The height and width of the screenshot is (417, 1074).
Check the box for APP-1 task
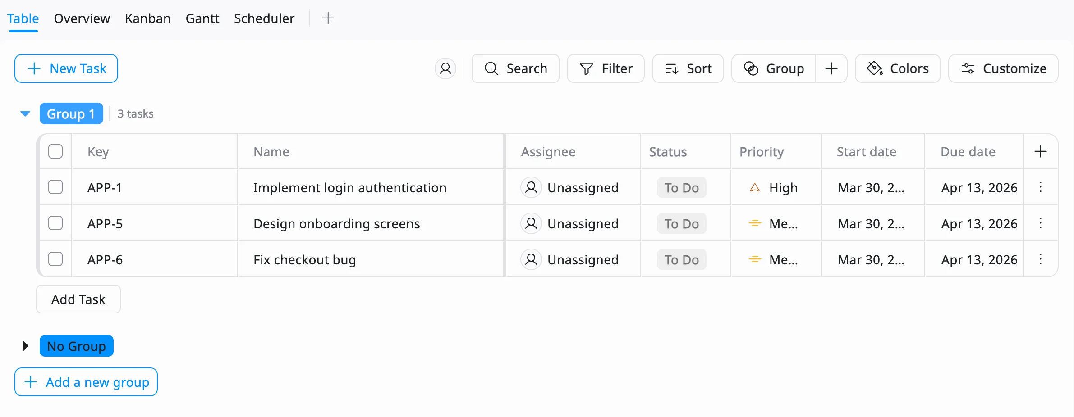coord(55,187)
